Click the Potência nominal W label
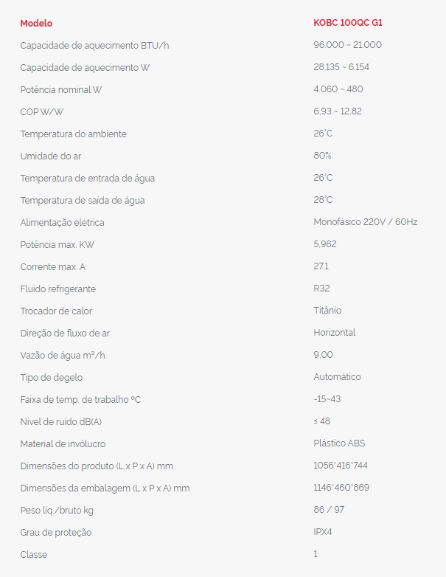 coord(61,89)
